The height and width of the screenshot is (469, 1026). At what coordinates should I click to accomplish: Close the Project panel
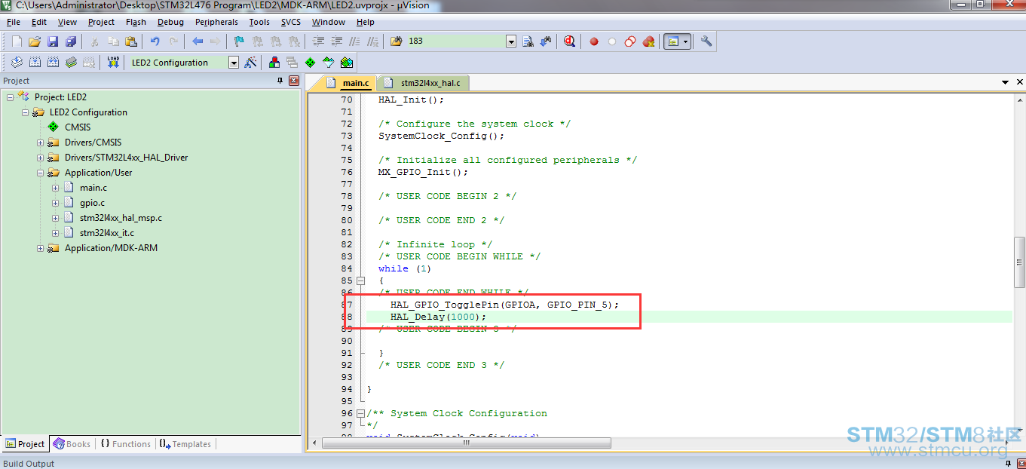(294, 81)
